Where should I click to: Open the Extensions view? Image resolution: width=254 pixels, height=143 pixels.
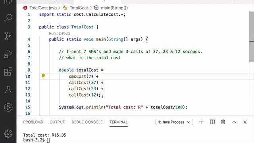click(8, 71)
